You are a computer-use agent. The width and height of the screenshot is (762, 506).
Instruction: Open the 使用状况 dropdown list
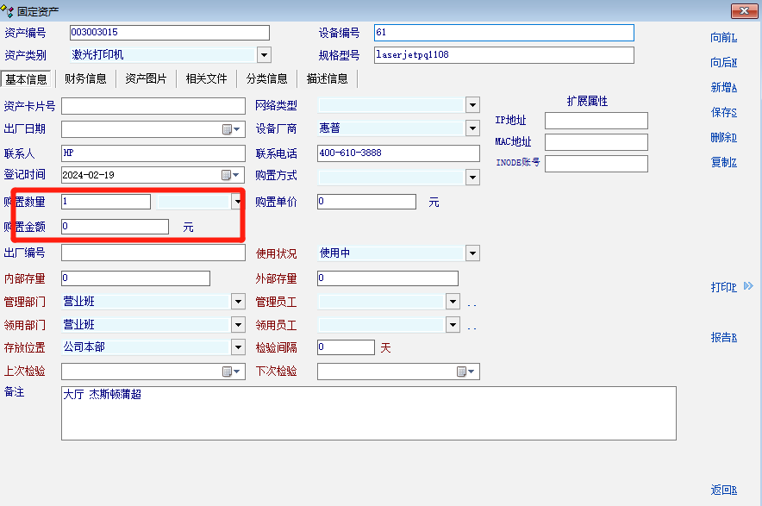pos(472,253)
